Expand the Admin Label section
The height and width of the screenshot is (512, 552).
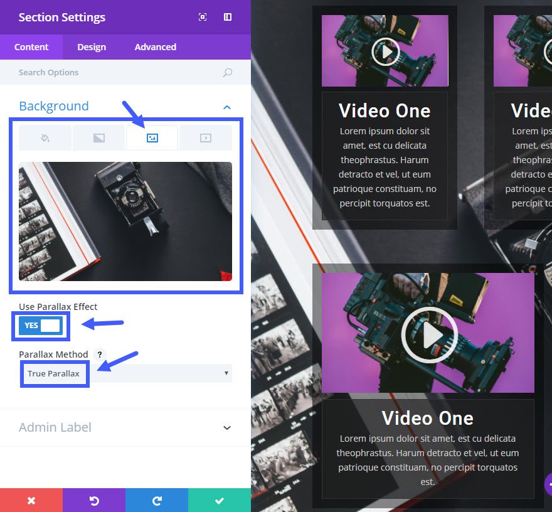pyautogui.click(x=125, y=427)
